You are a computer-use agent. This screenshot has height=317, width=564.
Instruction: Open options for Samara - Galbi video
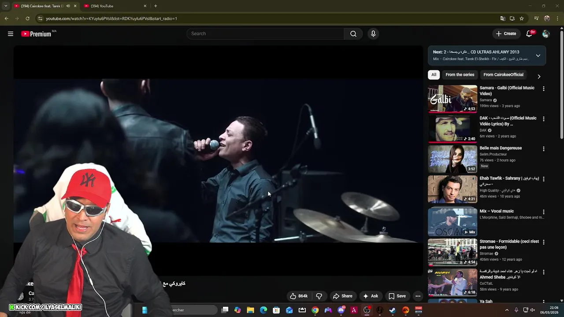(543, 88)
